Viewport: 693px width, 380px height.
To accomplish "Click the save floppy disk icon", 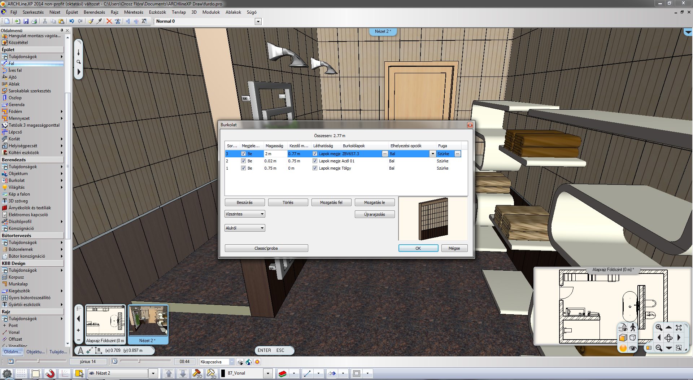I will pyautogui.click(x=26, y=21).
